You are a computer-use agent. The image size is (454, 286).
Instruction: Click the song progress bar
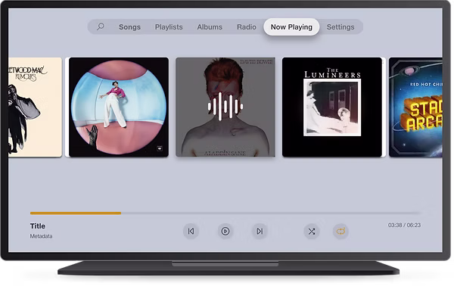pyautogui.click(x=225, y=213)
